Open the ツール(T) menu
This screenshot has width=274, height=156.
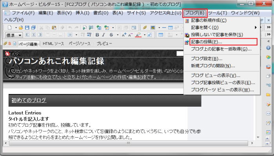(218, 13)
